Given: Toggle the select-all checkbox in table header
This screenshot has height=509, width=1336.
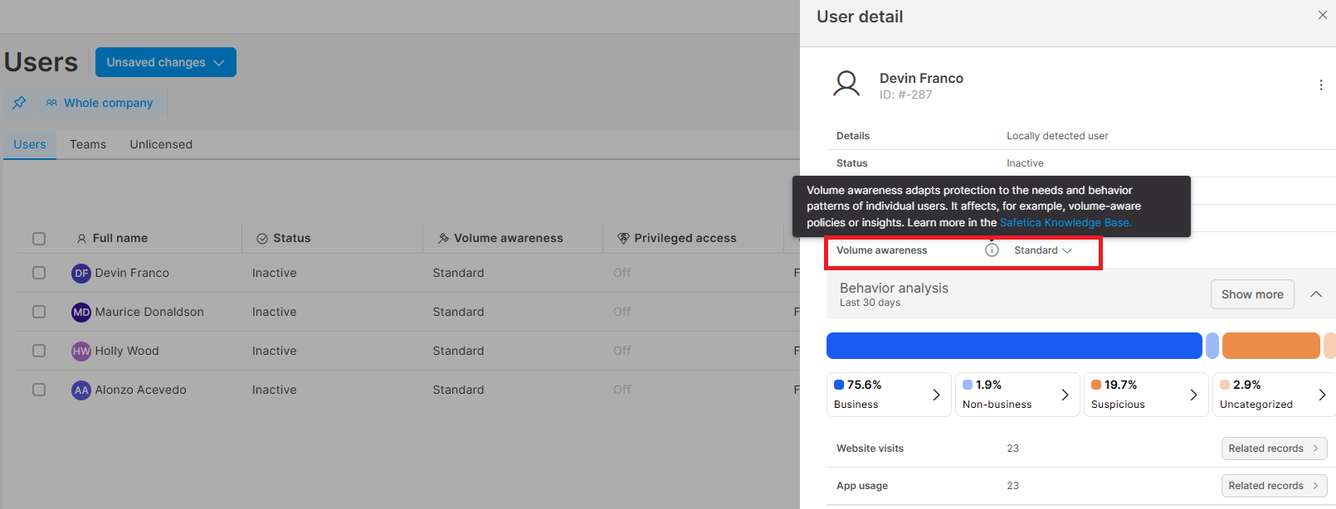Looking at the screenshot, I should click(39, 239).
